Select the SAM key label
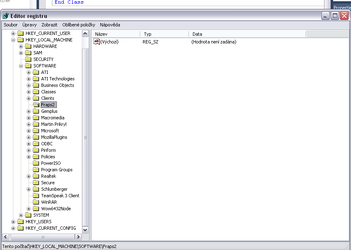This screenshot has width=351, height=250. tap(38, 53)
